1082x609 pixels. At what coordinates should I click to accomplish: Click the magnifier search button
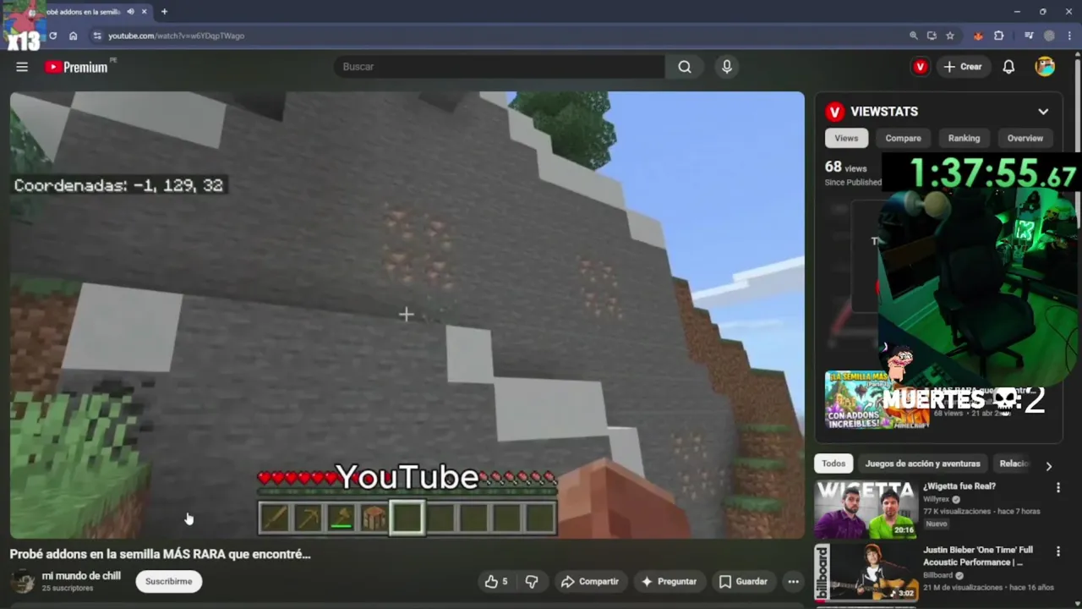tap(685, 67)
